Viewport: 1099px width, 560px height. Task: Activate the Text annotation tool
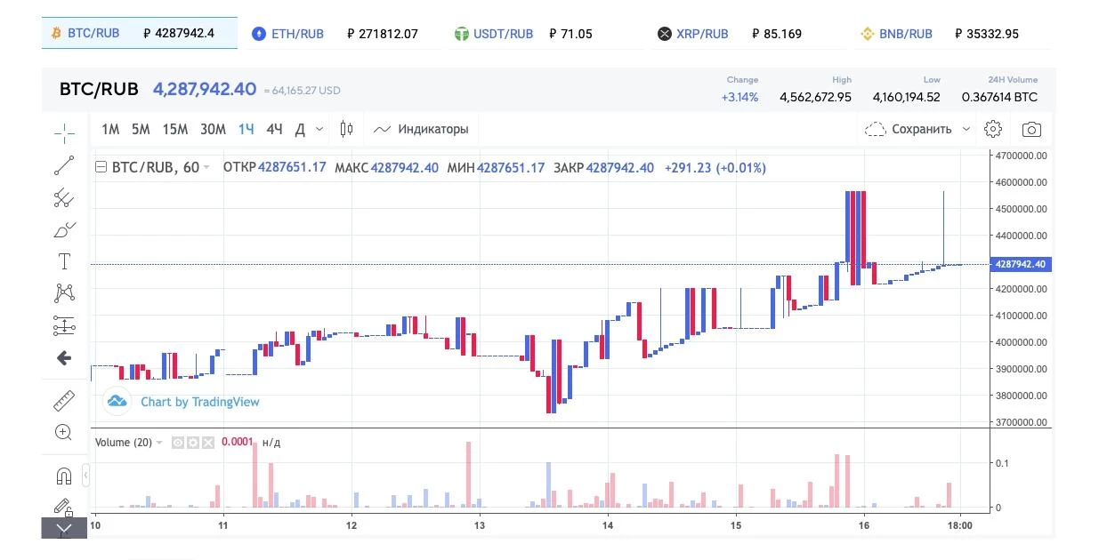coord(64,261)
